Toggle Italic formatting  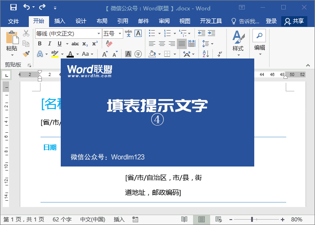click(x=49, y=44)
